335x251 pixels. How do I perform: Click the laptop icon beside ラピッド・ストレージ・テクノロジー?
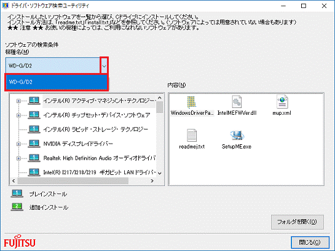coord(34,129)
